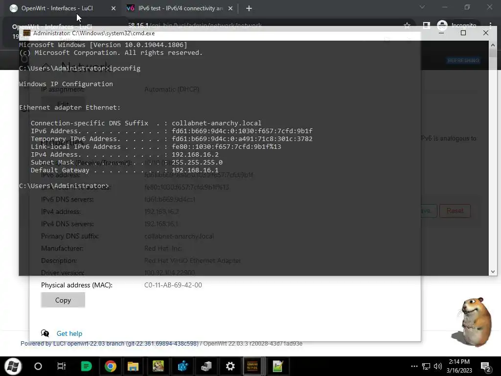Click the Copy button in network properties
Image resolution: width=501 pixels, height=376 pixels.
click(63, 300)
